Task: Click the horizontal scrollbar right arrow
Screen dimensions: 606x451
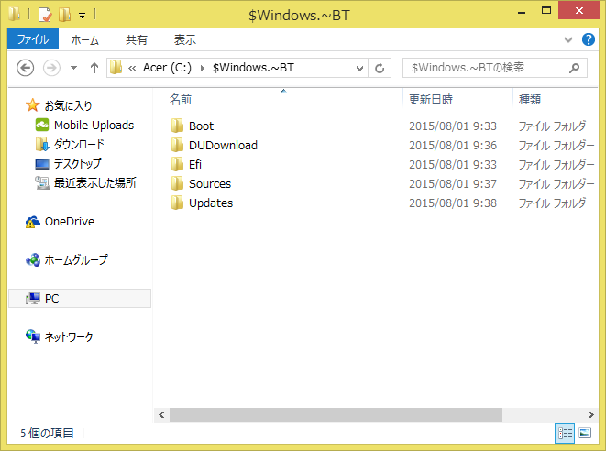Action: click(x=590, y=414)
